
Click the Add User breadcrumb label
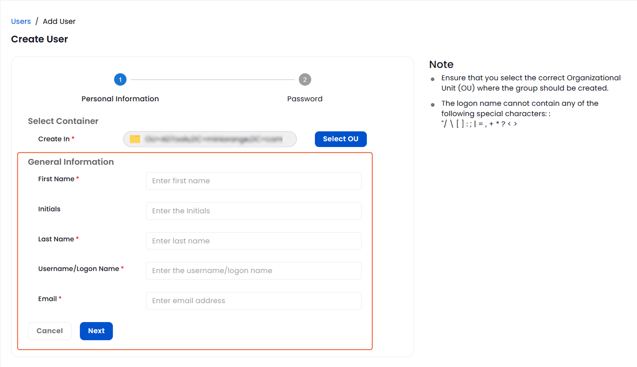click(59, 21)
